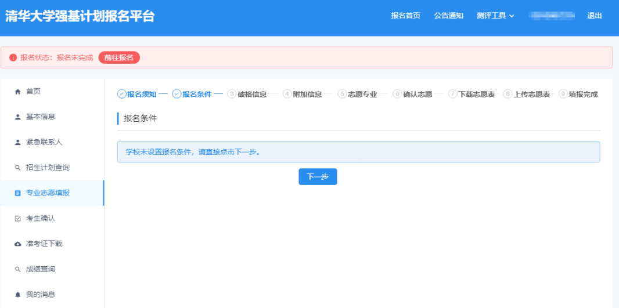Click the red alert icon in status banner

point(13,58)
